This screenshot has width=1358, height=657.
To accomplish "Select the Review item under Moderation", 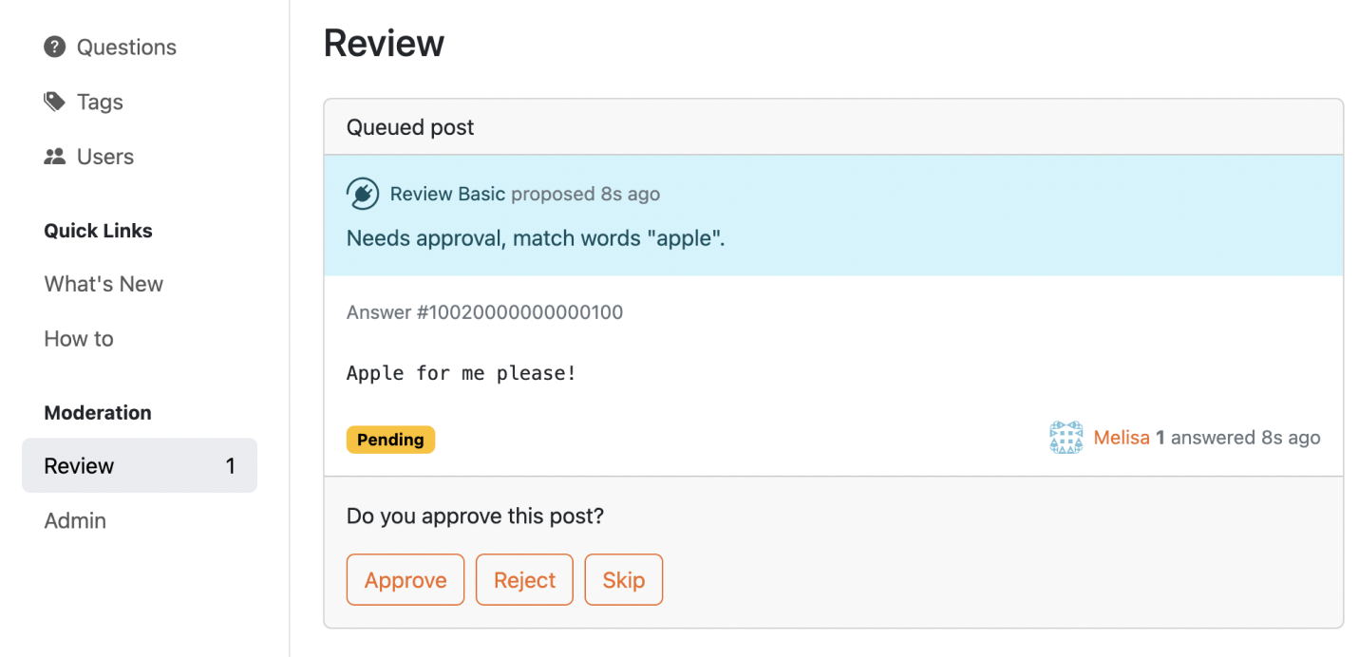I will 78,465.
